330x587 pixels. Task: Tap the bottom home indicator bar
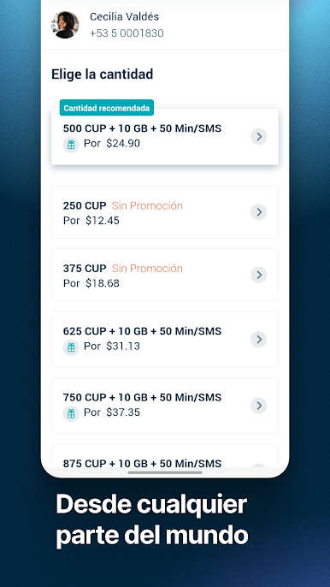[165, 472]
